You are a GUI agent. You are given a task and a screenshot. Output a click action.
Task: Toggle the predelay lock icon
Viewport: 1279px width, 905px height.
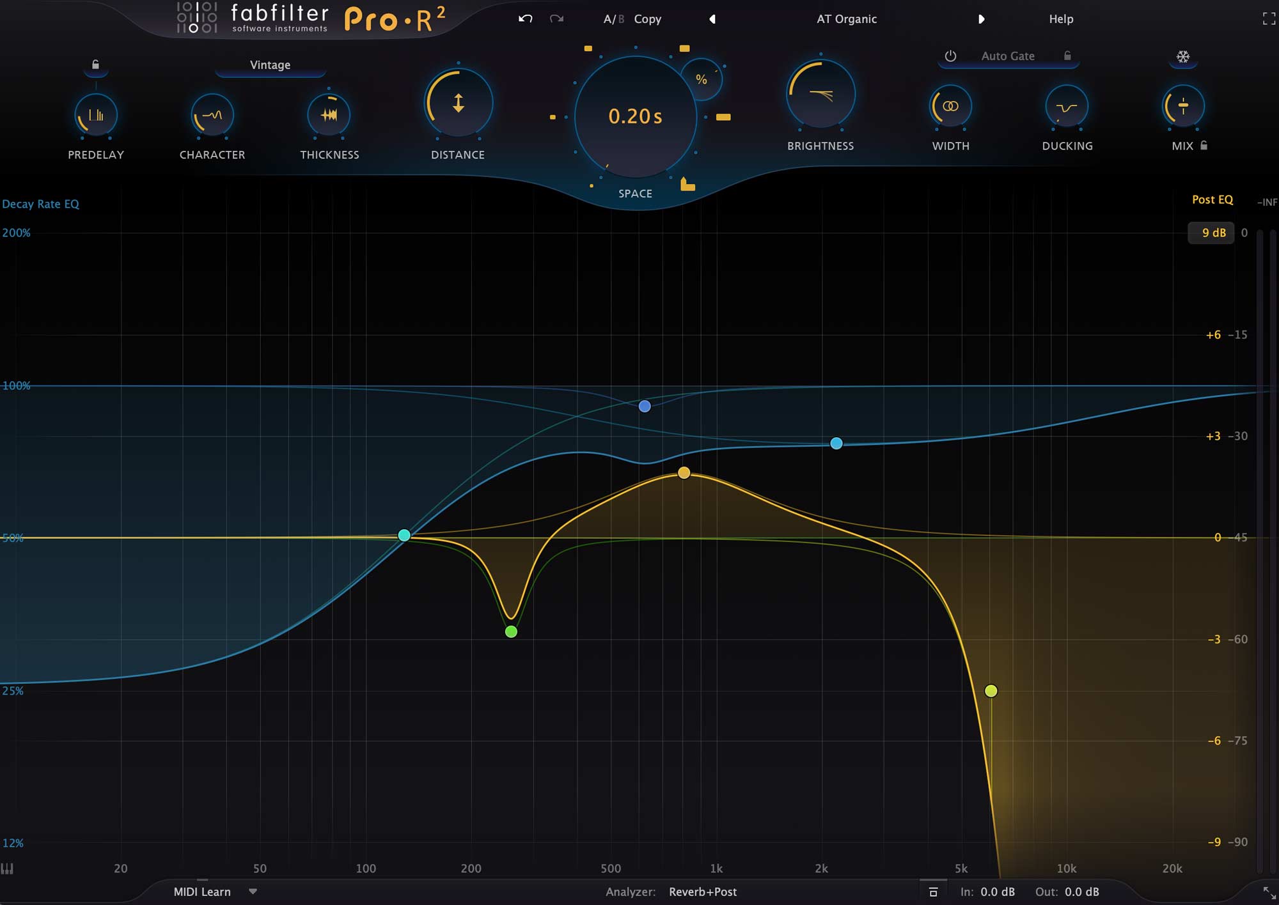pos(95,65)
